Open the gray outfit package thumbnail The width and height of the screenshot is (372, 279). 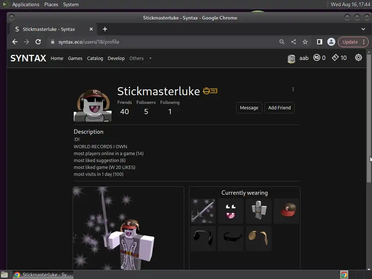259,211
